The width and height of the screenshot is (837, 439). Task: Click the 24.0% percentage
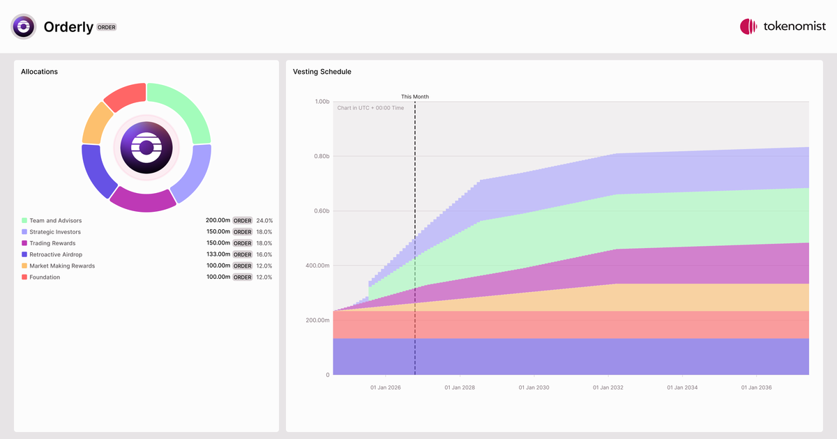(x=264, y=220)
